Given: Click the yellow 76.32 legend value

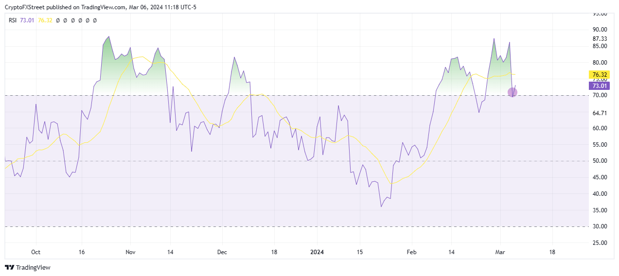Looking at the screenshot, I should pyautogui.click(x=45, y=20).
